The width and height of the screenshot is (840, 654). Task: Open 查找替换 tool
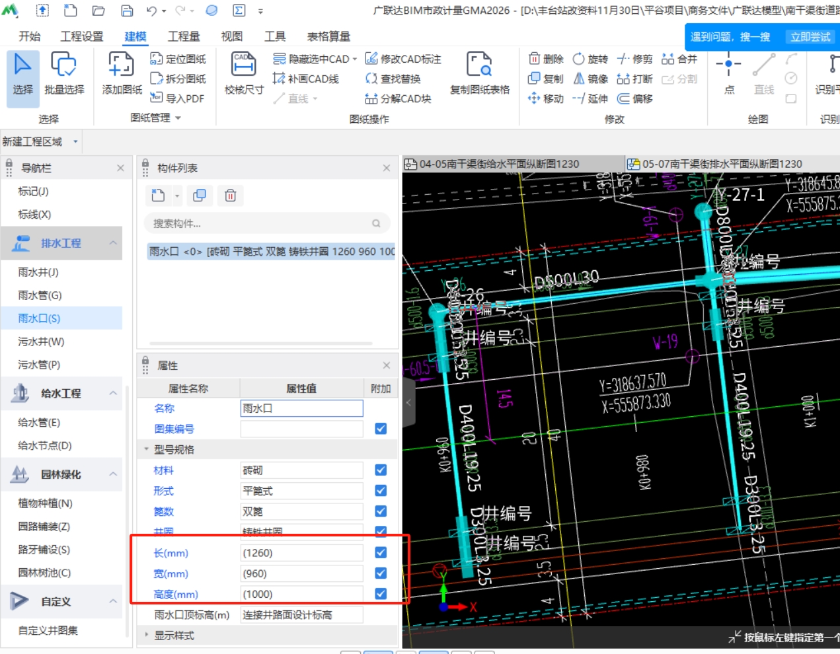point(393,79)
